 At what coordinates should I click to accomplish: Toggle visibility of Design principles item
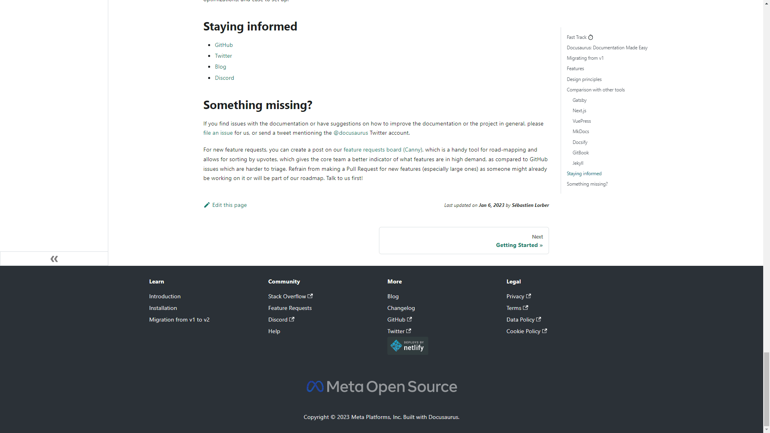tap(584, 79)
